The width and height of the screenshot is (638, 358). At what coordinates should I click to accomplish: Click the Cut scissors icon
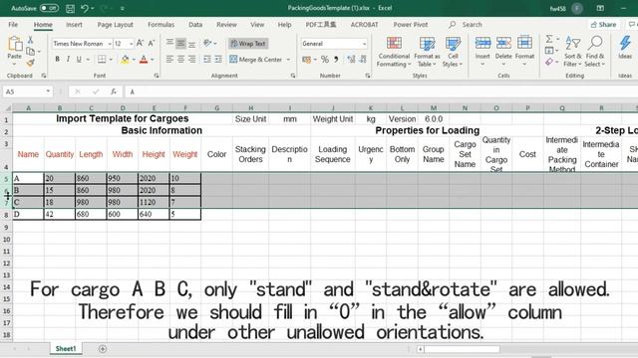31,40
